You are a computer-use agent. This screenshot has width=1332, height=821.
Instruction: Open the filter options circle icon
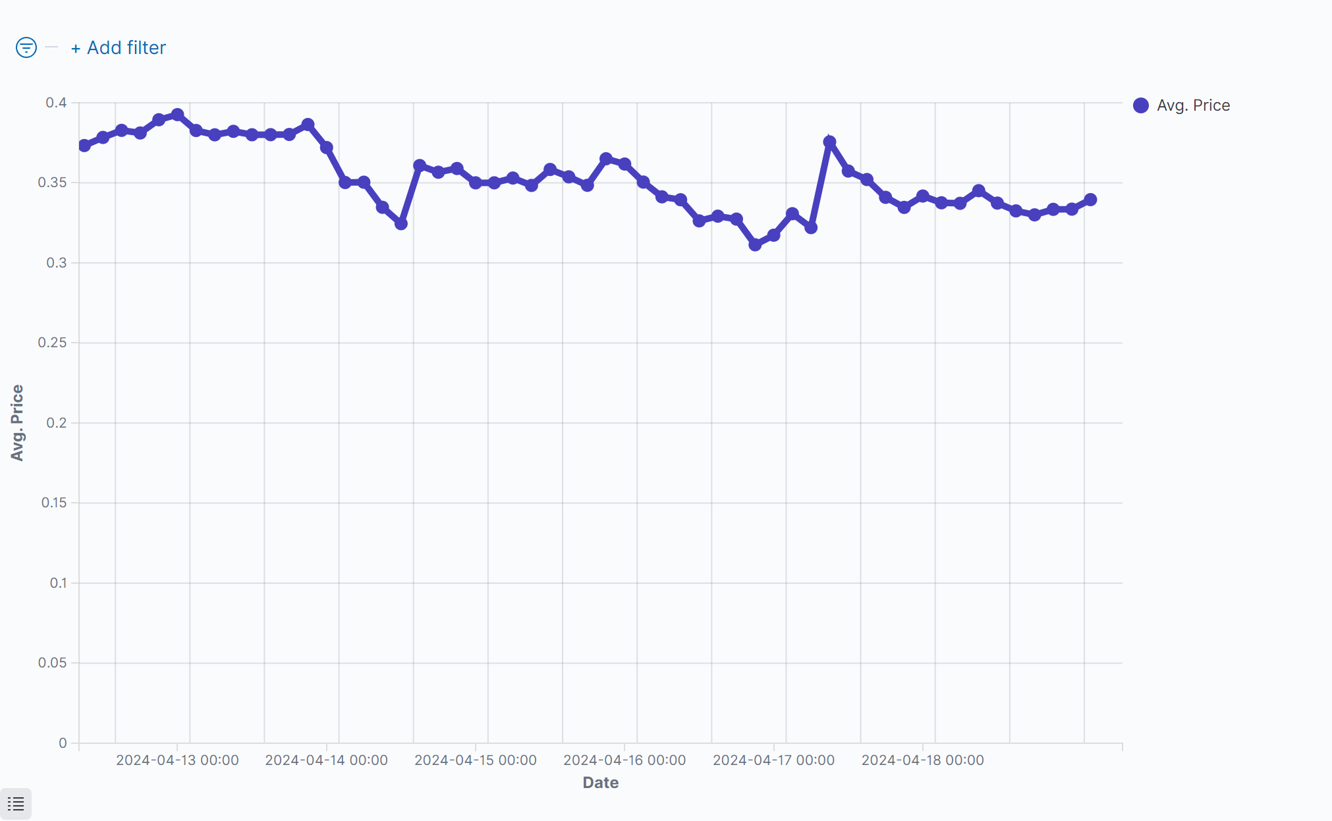26,47
